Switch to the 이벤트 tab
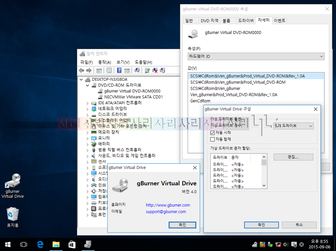The image size is (336, 251). 279,20
